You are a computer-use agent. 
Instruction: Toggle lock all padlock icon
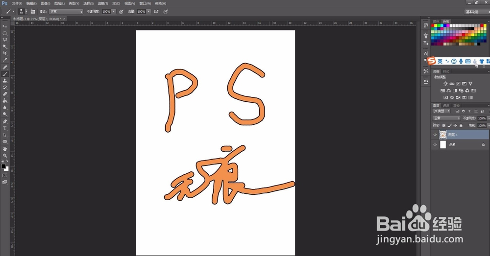[461, 125]
